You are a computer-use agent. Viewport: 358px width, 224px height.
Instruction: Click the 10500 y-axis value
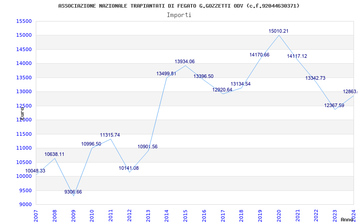[x=24, y=162]
